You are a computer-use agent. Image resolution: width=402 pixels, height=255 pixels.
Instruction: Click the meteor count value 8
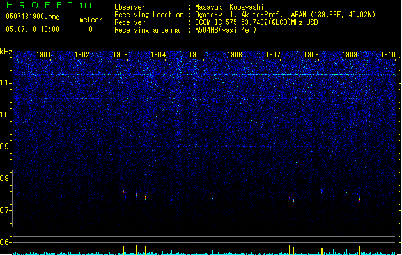[91, 29]
